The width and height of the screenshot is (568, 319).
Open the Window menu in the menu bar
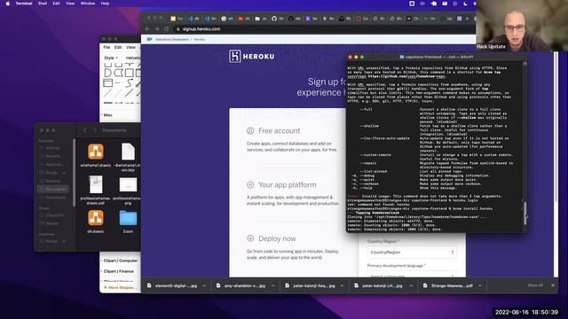click(88, 4)
